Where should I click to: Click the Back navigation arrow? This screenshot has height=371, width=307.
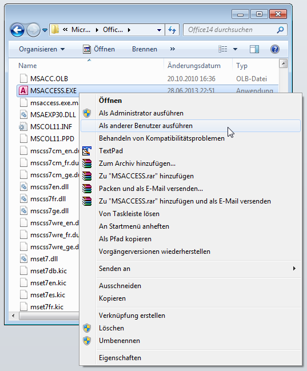coord(17,30)
